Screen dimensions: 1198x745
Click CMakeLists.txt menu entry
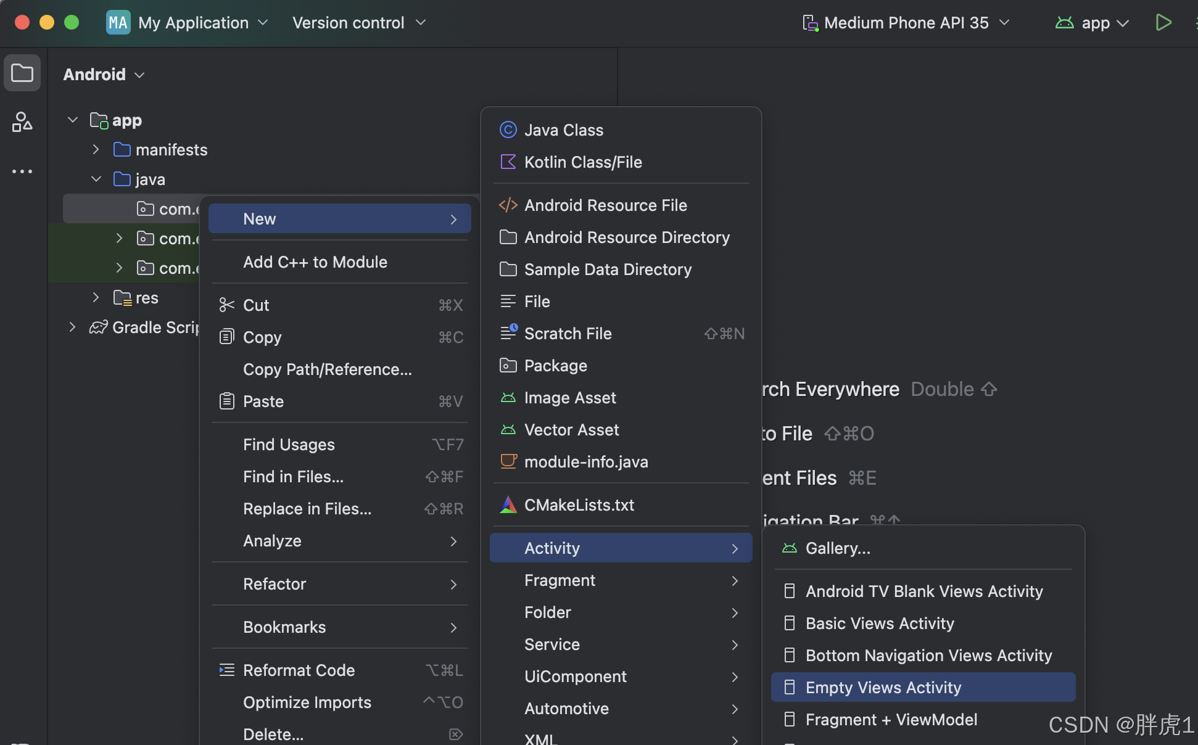coord(579,505)
